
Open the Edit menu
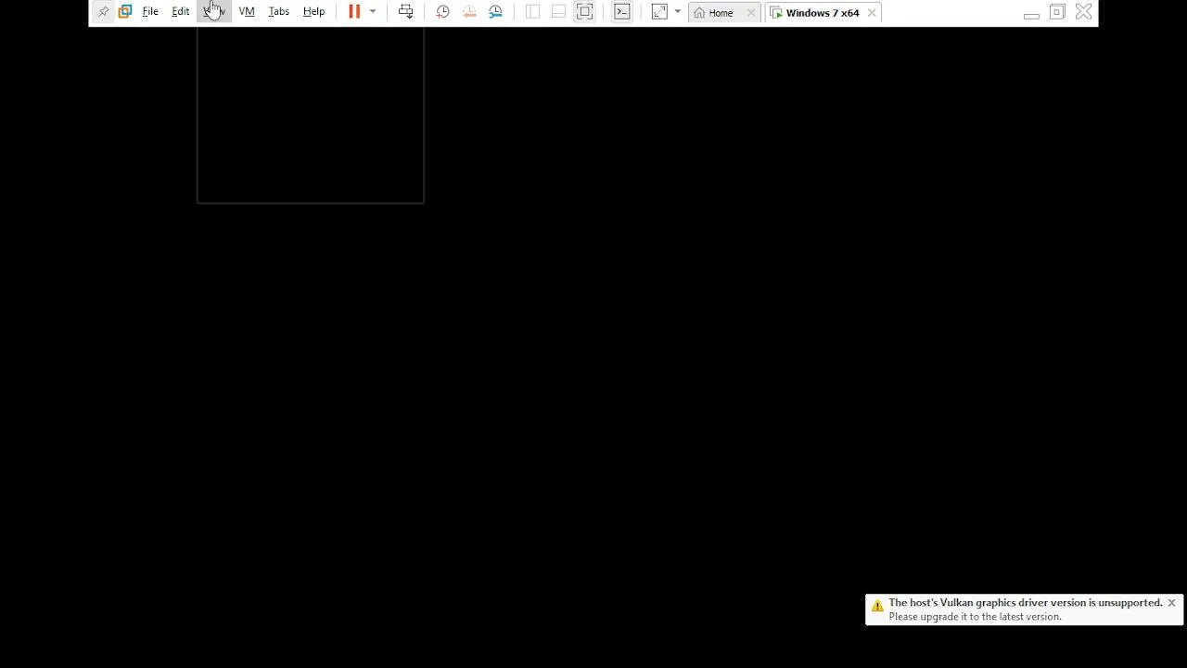pyautogui.click(x=181, y=12)
